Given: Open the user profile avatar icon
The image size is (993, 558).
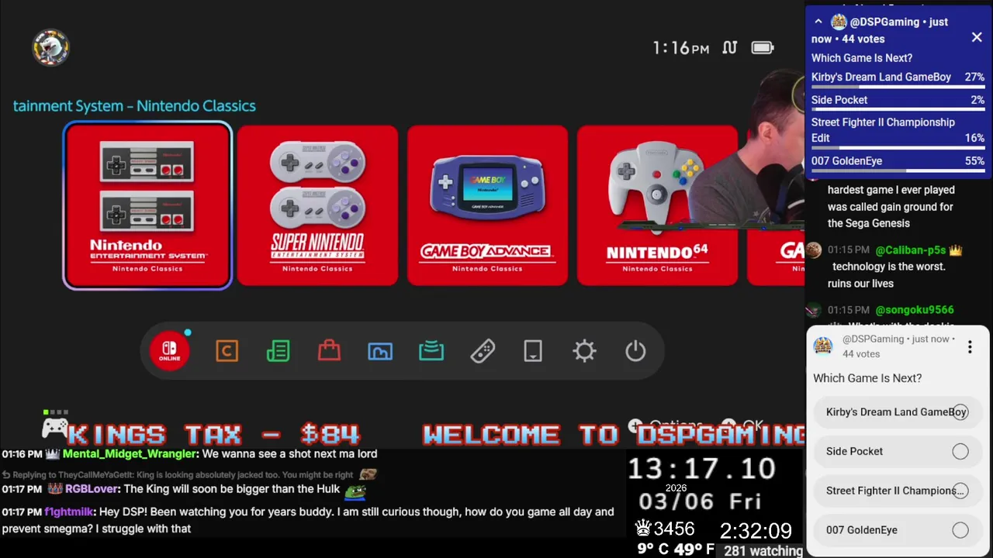Looking at the screenshot, I should click(x=50, y=48).
